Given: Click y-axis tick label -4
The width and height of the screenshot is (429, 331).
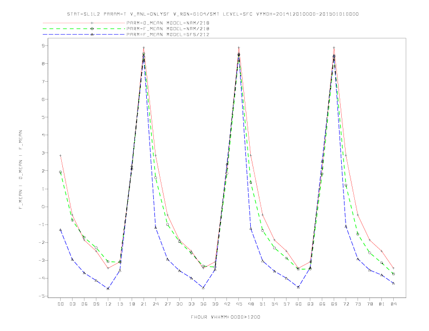Looking at the screenshot, I should click(42, 278).
